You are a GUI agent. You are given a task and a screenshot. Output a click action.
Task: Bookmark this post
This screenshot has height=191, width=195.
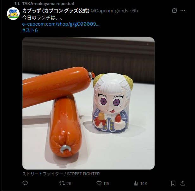pyautogui.click(x=173, y=183)
